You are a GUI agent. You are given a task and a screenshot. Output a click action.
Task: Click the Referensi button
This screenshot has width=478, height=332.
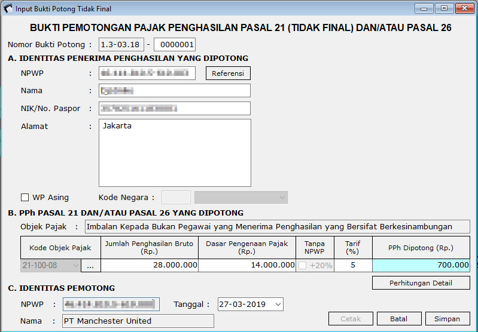pos(228,73)
